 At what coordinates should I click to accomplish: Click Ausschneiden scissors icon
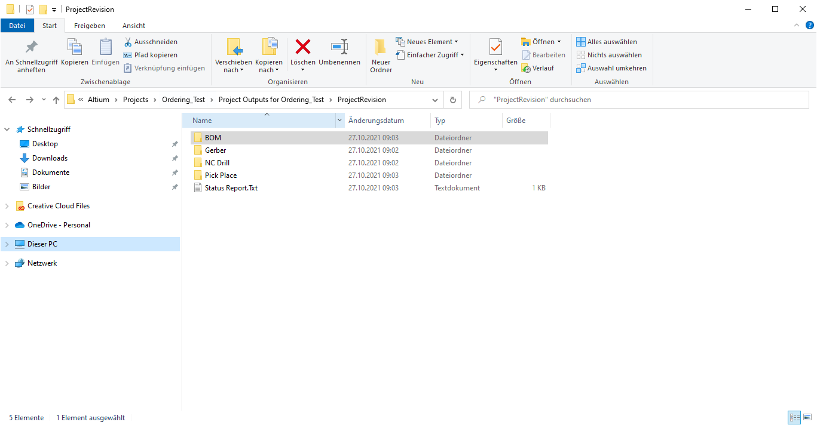(x=128, y=42)
